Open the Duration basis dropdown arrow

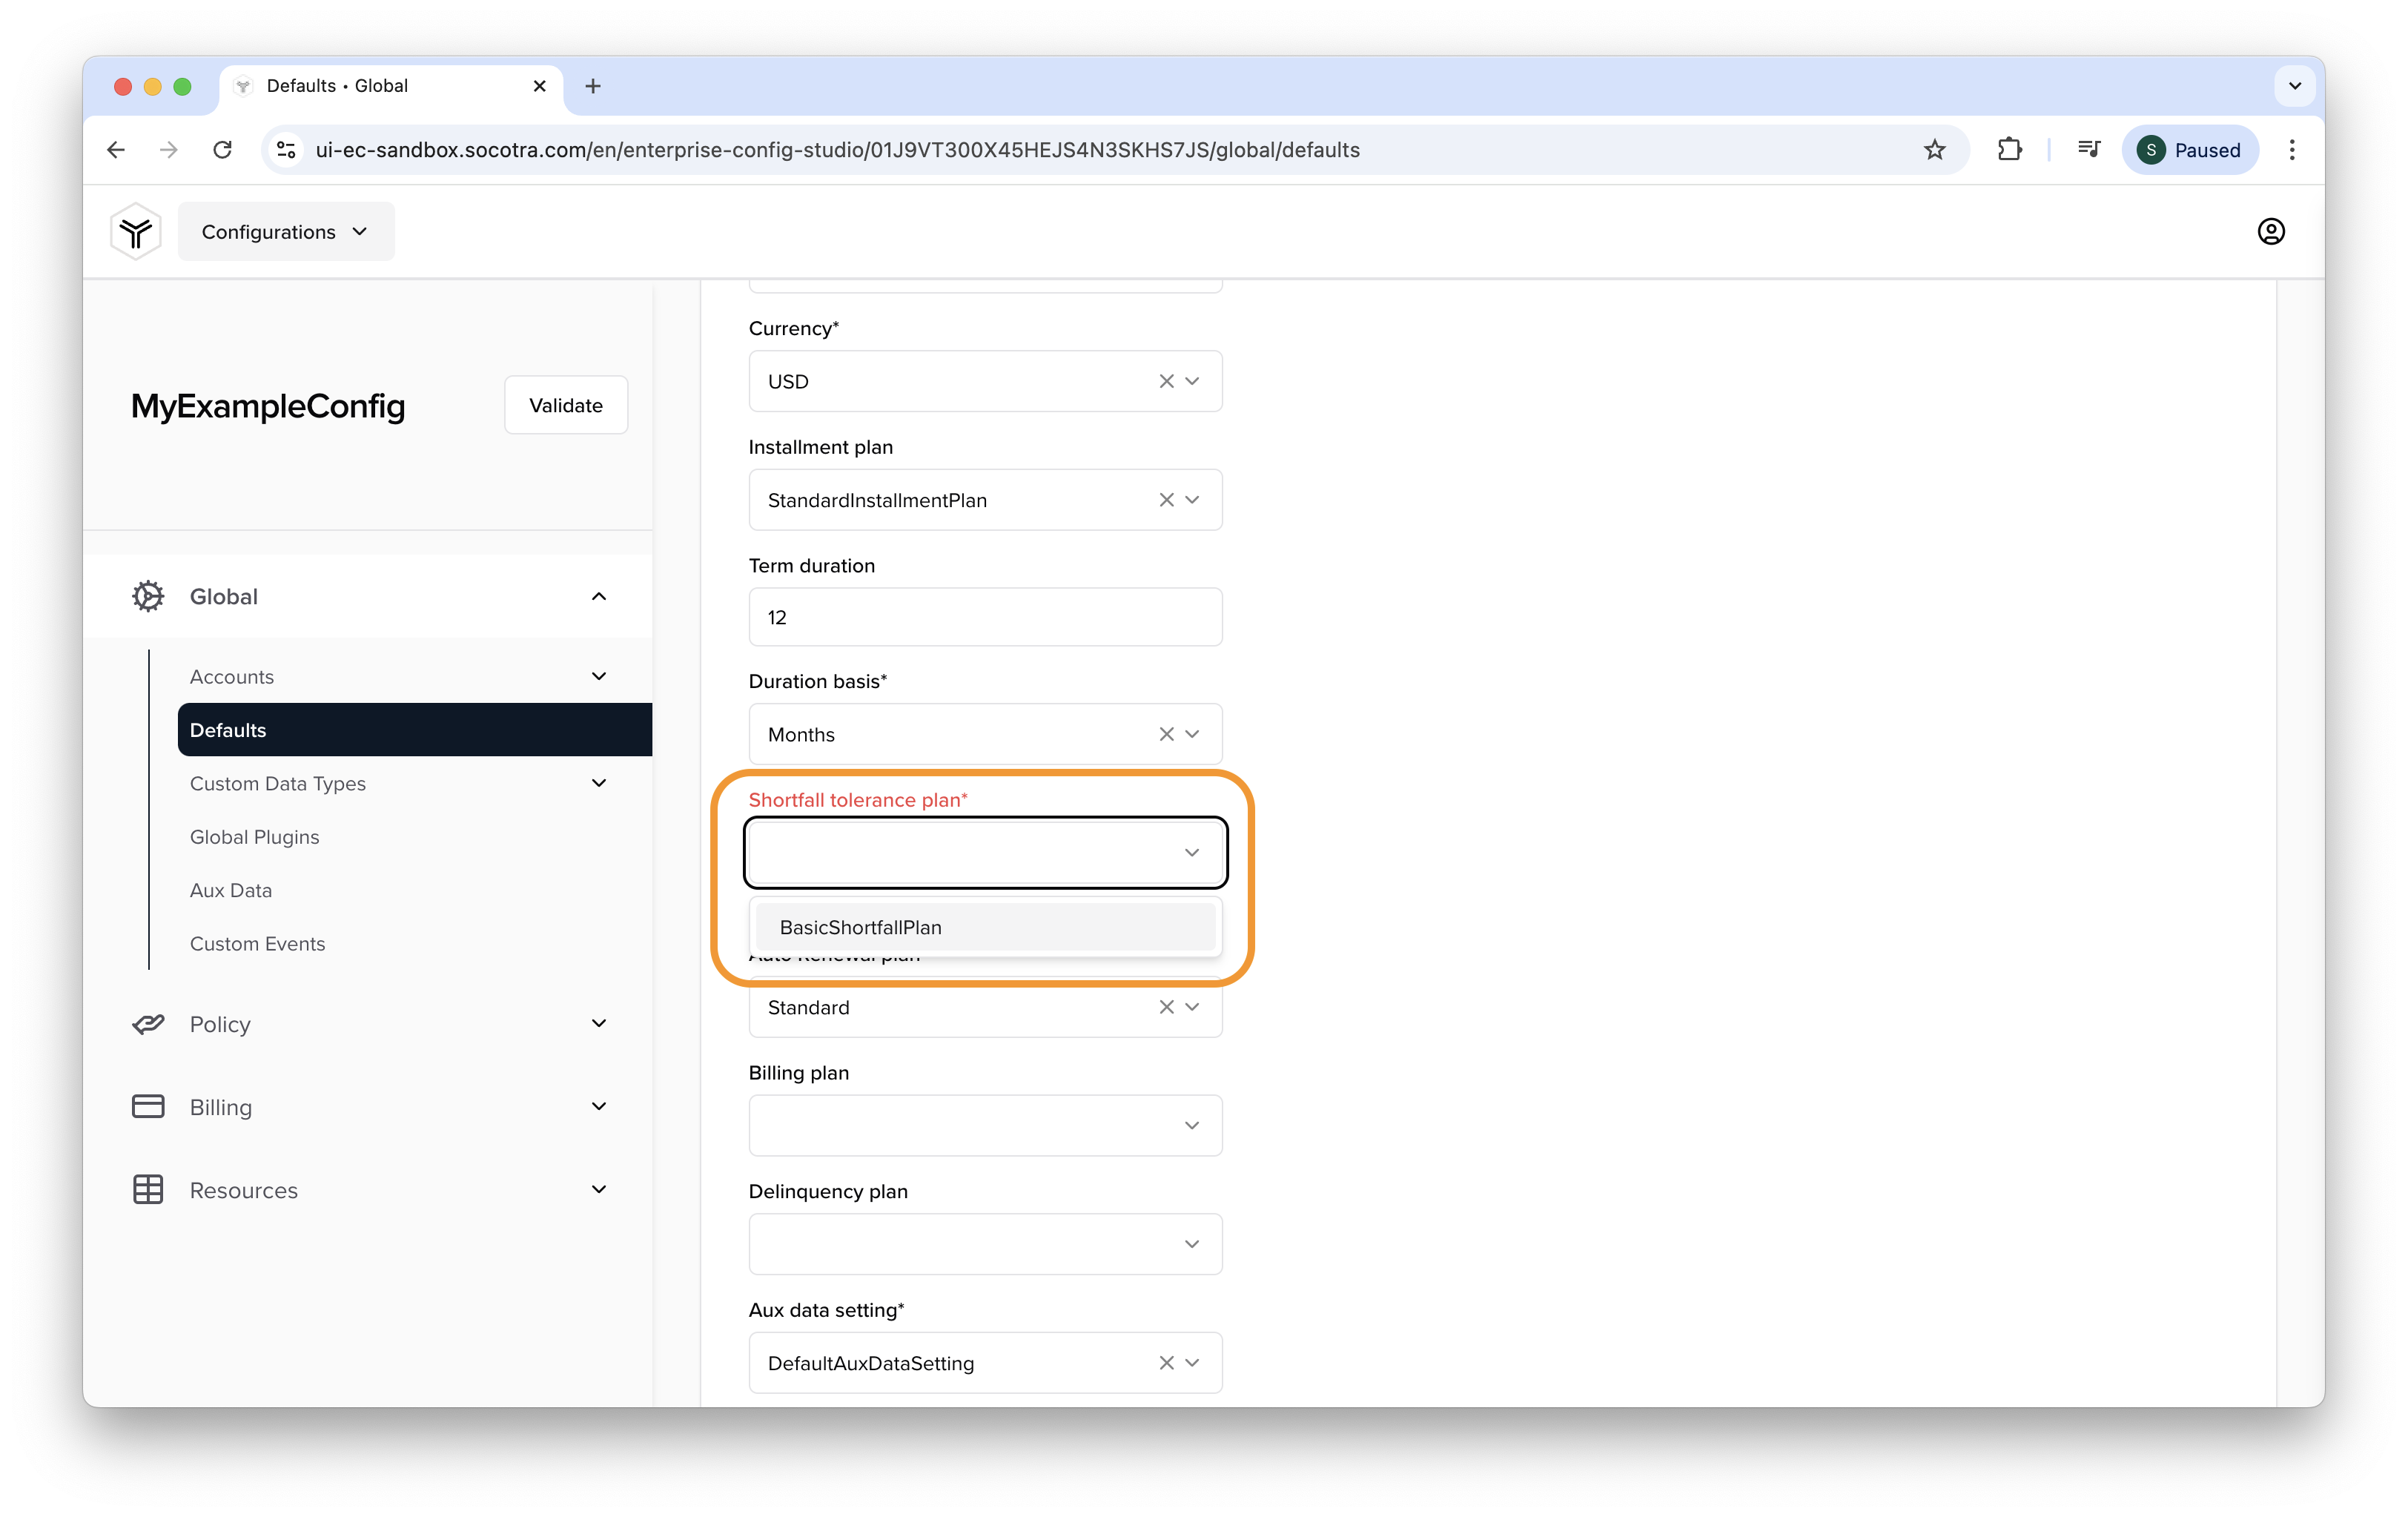click(x=1192, y=734)
